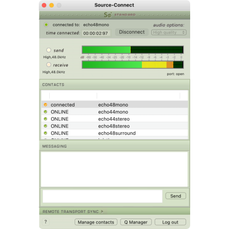Click the green online icon for echo44stereo
Image resolution: width=229 pixels, height=229 pixels.
tap(45, 119)
